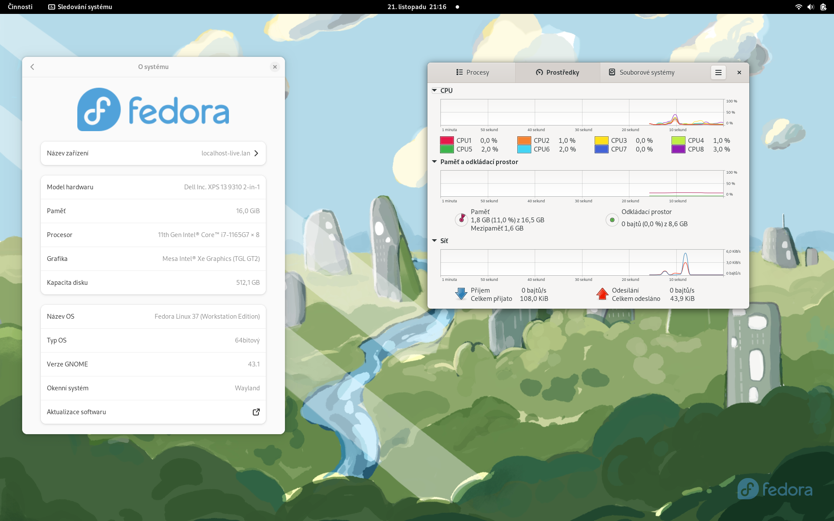Collapse the Paměť a odkládací prostor section
The image size is (834, 521).
point(434,162)
